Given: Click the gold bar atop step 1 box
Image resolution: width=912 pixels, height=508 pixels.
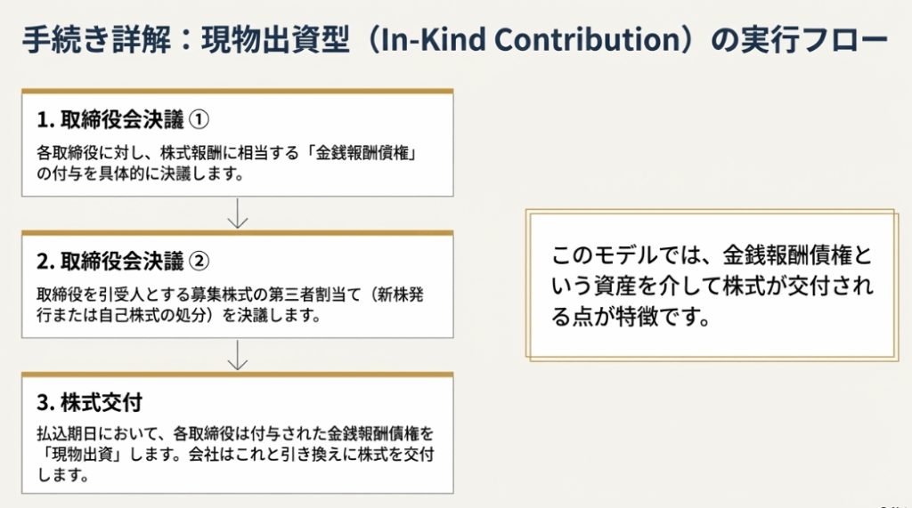Looking at the screenshot, I should [x=238, y=91].
